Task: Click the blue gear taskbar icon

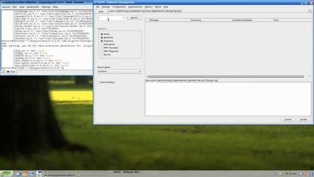Action: click(x=31, y=174)
